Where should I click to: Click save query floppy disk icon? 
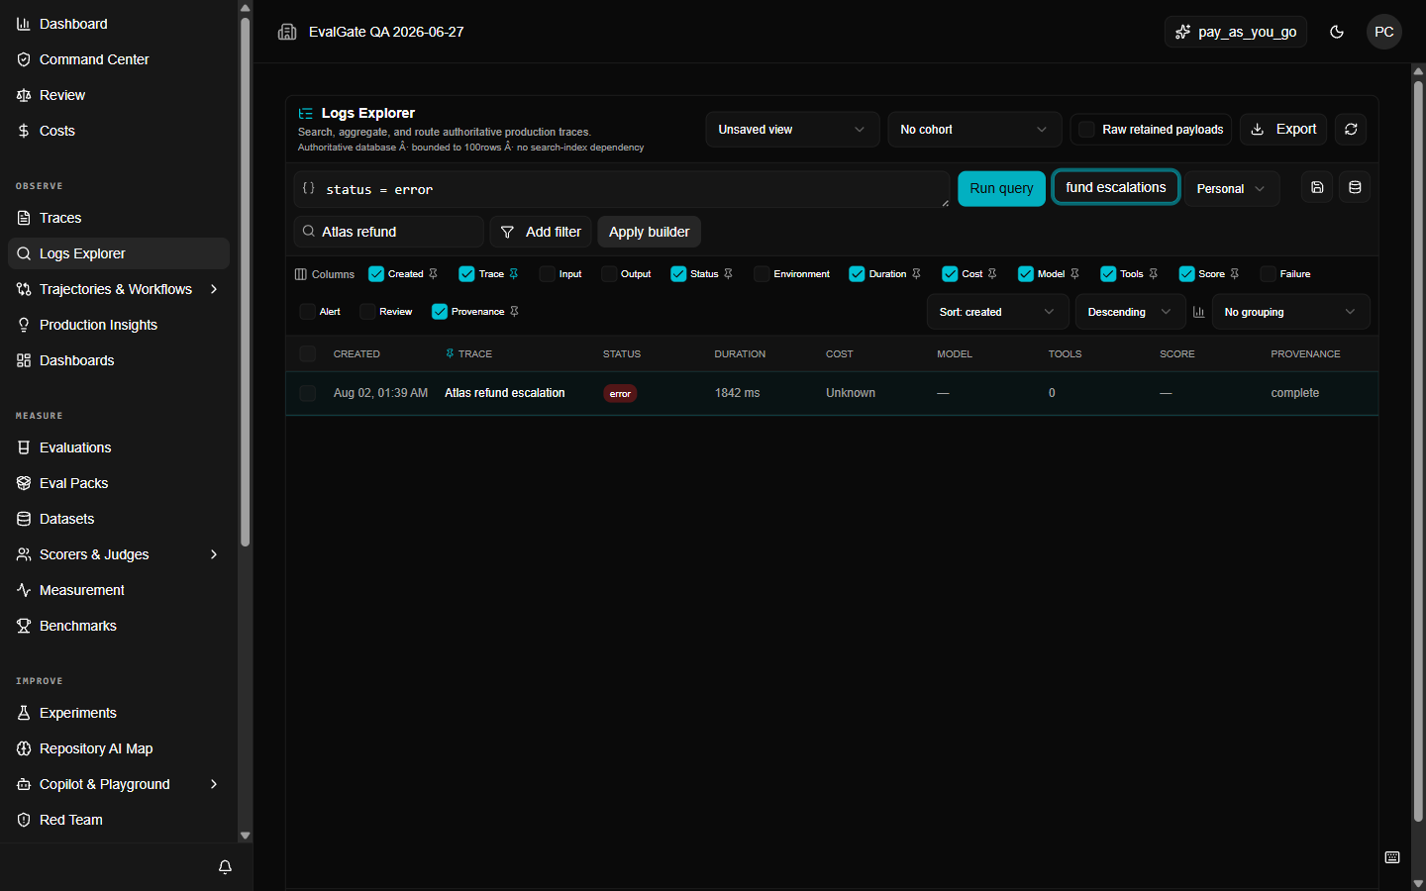pyautogui.click(x=1317, y=187)
